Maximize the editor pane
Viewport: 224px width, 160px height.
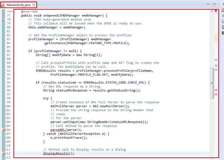pos(214,4)
